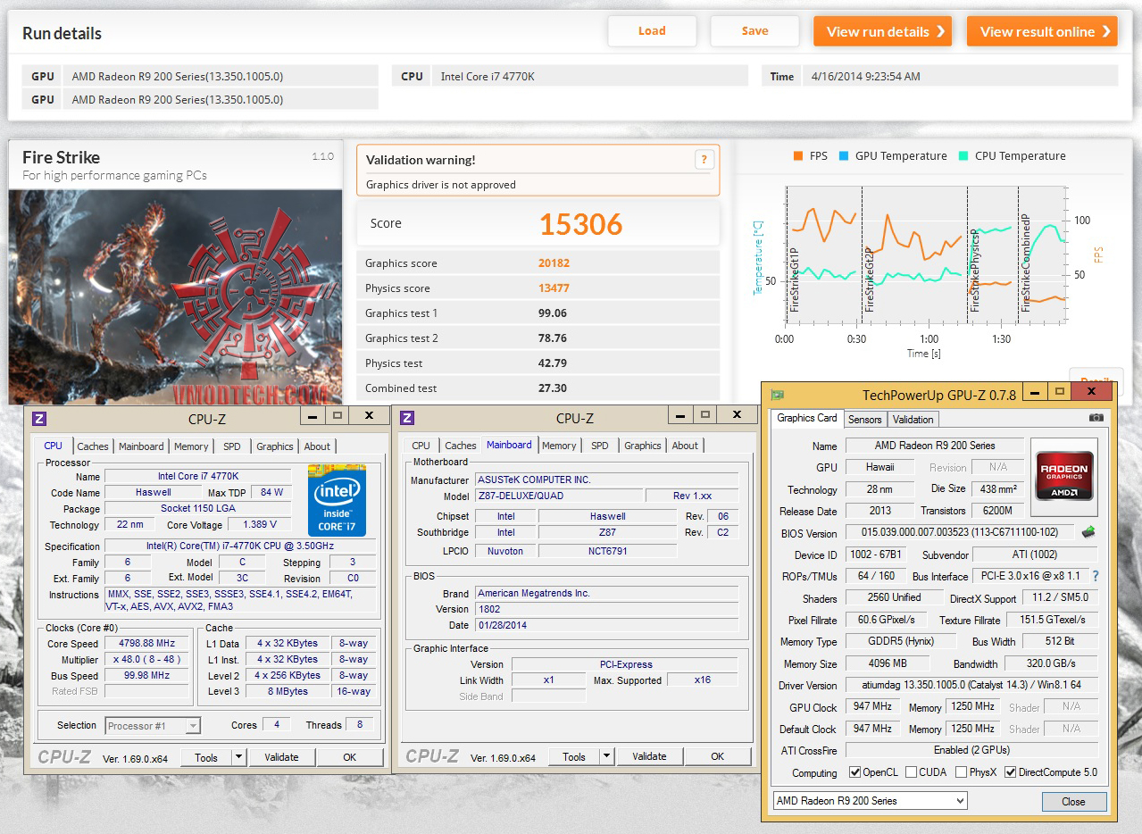Click the left CPU-Z title bar Z icon
Screen dimensions: 1142x834
39,417
